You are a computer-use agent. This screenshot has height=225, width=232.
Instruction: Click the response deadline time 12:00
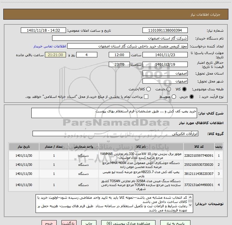[x=119, y=55]
